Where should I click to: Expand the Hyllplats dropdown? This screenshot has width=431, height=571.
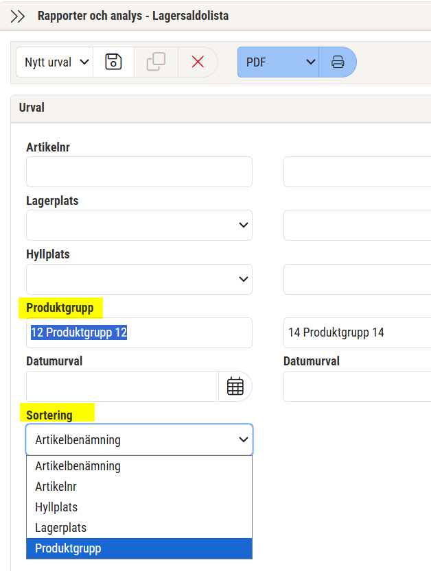coord(243,279)
